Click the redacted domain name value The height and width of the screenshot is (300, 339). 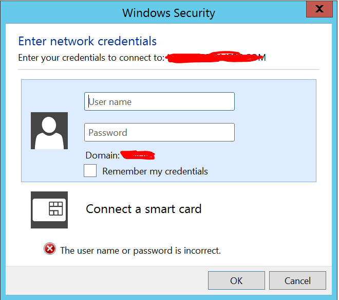[x=138, y=154]
